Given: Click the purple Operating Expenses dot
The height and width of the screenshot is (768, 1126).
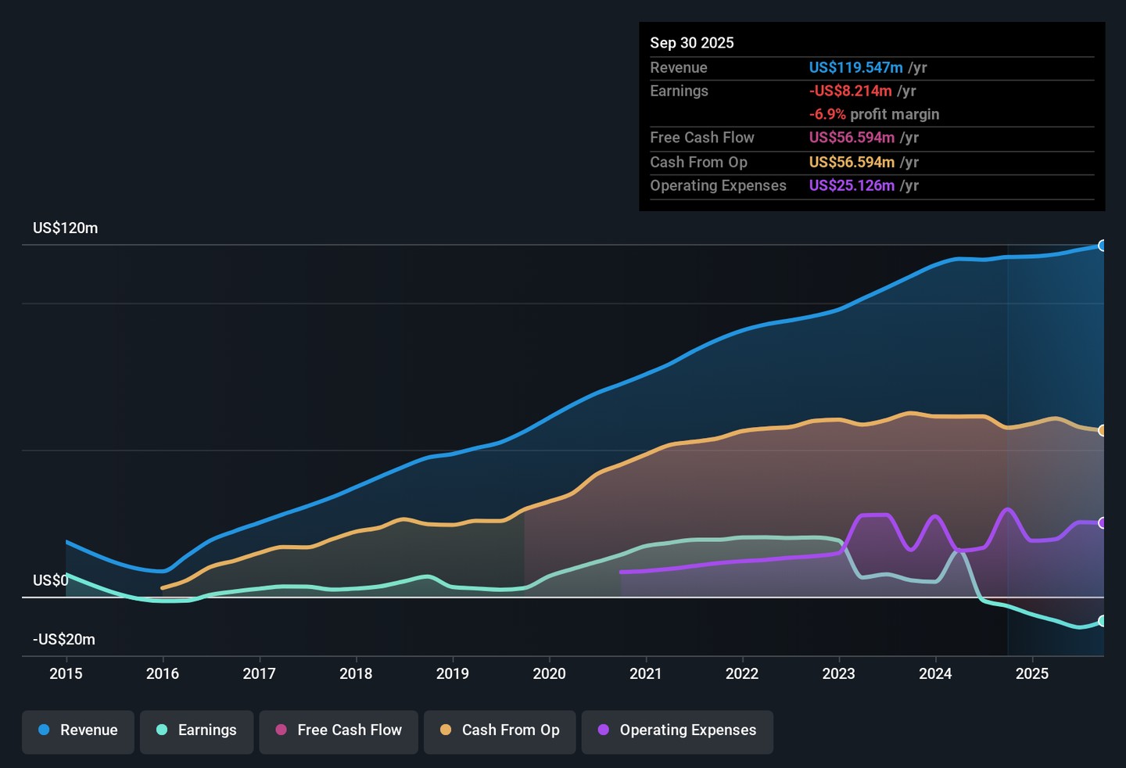Looking at the screenshot, I should click(x=604, y=730).
